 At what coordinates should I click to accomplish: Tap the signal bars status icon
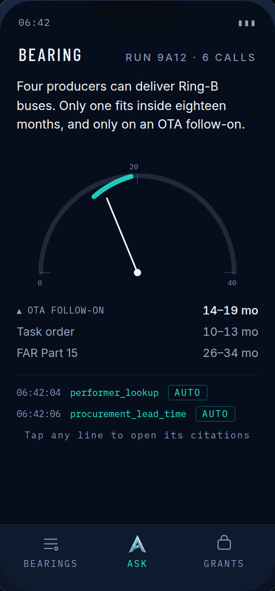click(x=247, y=23)
